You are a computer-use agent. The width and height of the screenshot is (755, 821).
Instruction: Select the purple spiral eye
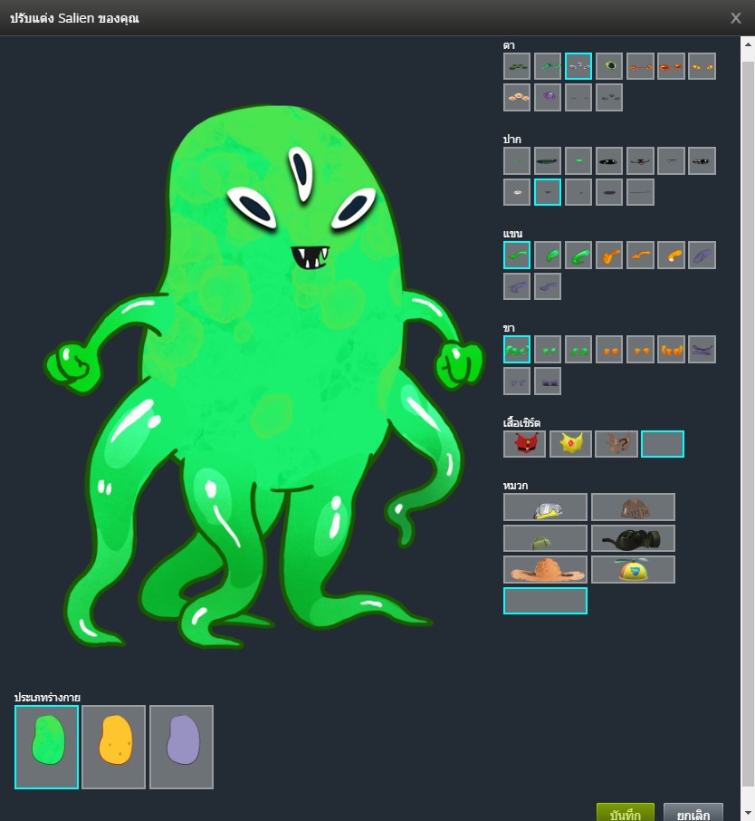pyautogui.click(x=548, y=97)
